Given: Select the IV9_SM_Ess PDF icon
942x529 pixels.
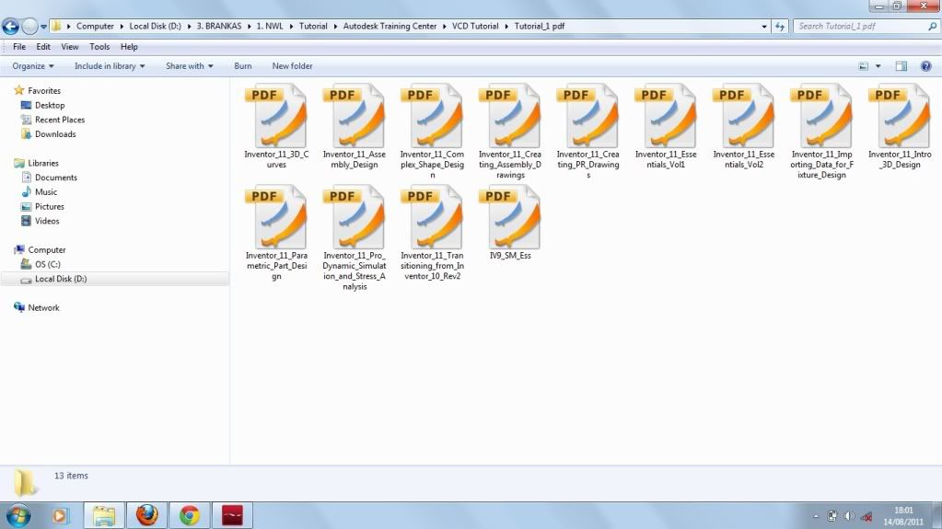Looking at the screenshot, I should tap(510, 217).
